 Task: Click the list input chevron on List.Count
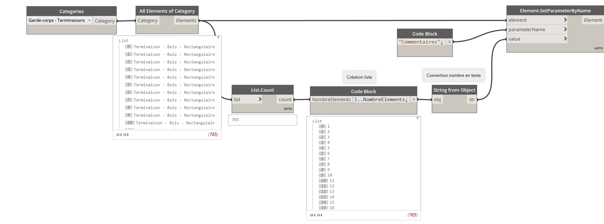(x=260, y=99)
